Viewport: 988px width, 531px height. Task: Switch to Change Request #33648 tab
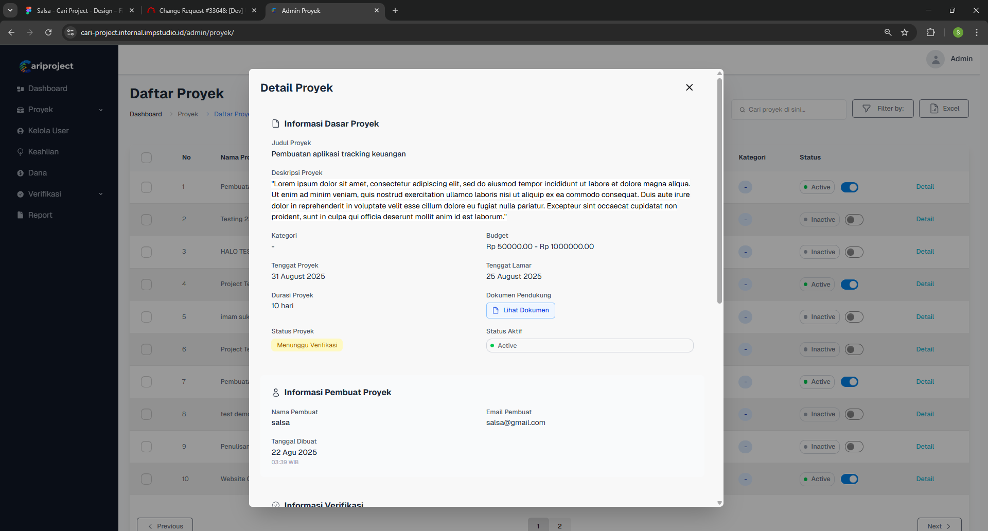coord(201,11)
